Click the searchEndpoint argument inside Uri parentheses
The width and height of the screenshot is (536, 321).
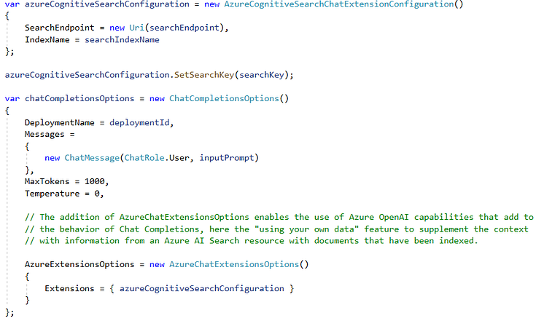185,28
